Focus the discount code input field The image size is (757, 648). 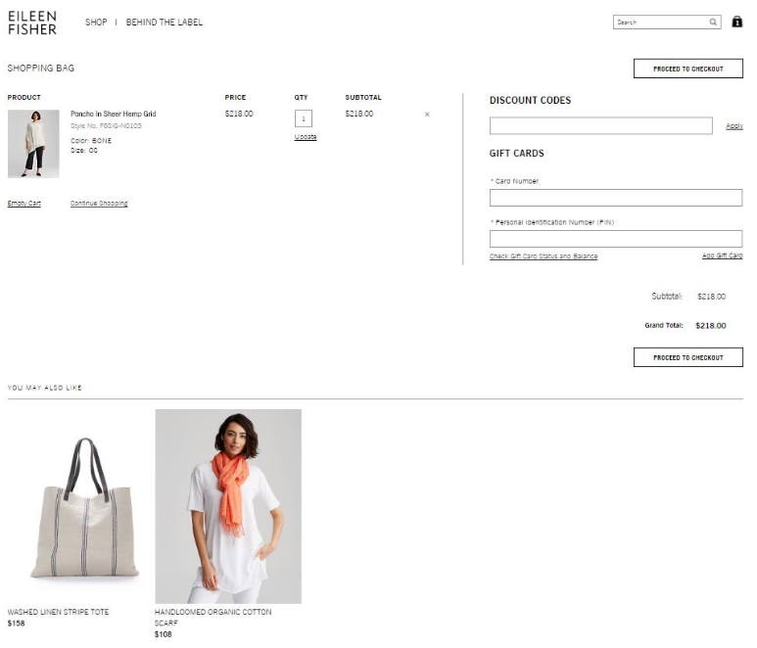tap(600, 126)
